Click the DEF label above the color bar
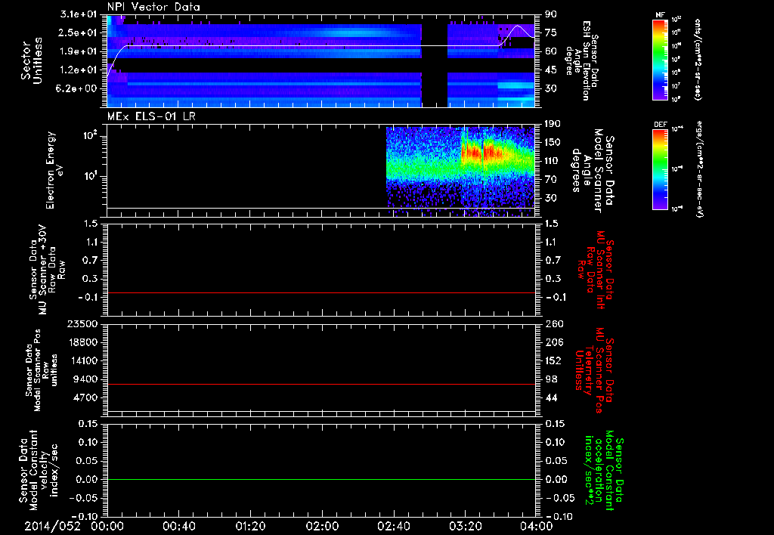 click(x=660, y=125)
